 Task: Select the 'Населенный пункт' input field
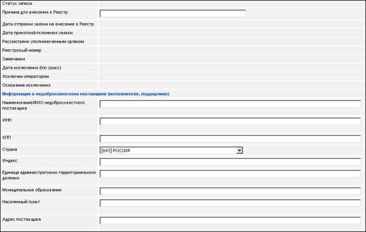coord(230,203)
